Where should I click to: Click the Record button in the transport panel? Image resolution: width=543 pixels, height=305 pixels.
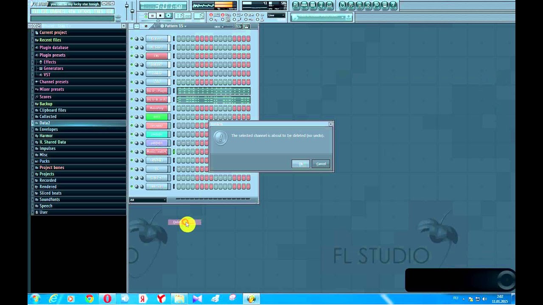[168, 16]
